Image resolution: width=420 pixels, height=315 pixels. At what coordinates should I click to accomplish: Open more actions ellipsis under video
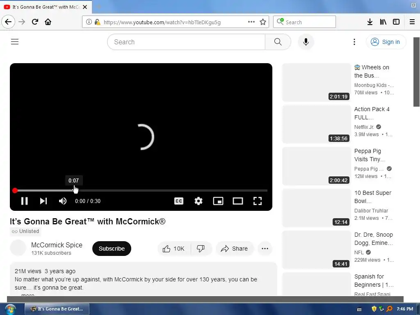265,249
